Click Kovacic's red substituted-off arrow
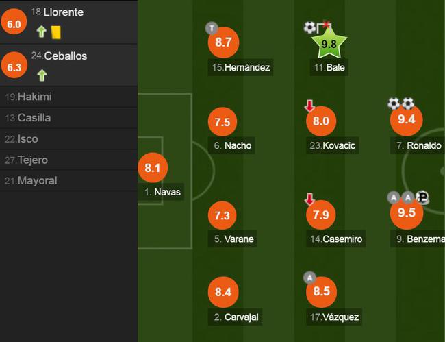Viewport: 445px width, 342px height. pyautogui.click(x=309, y=106)
